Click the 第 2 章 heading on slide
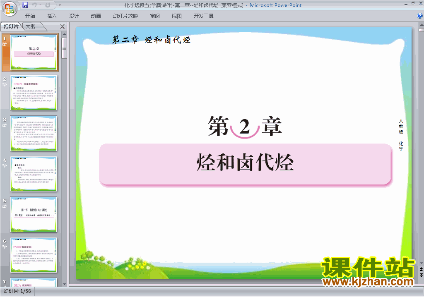424x297 pixels. [x=245, y=126]
